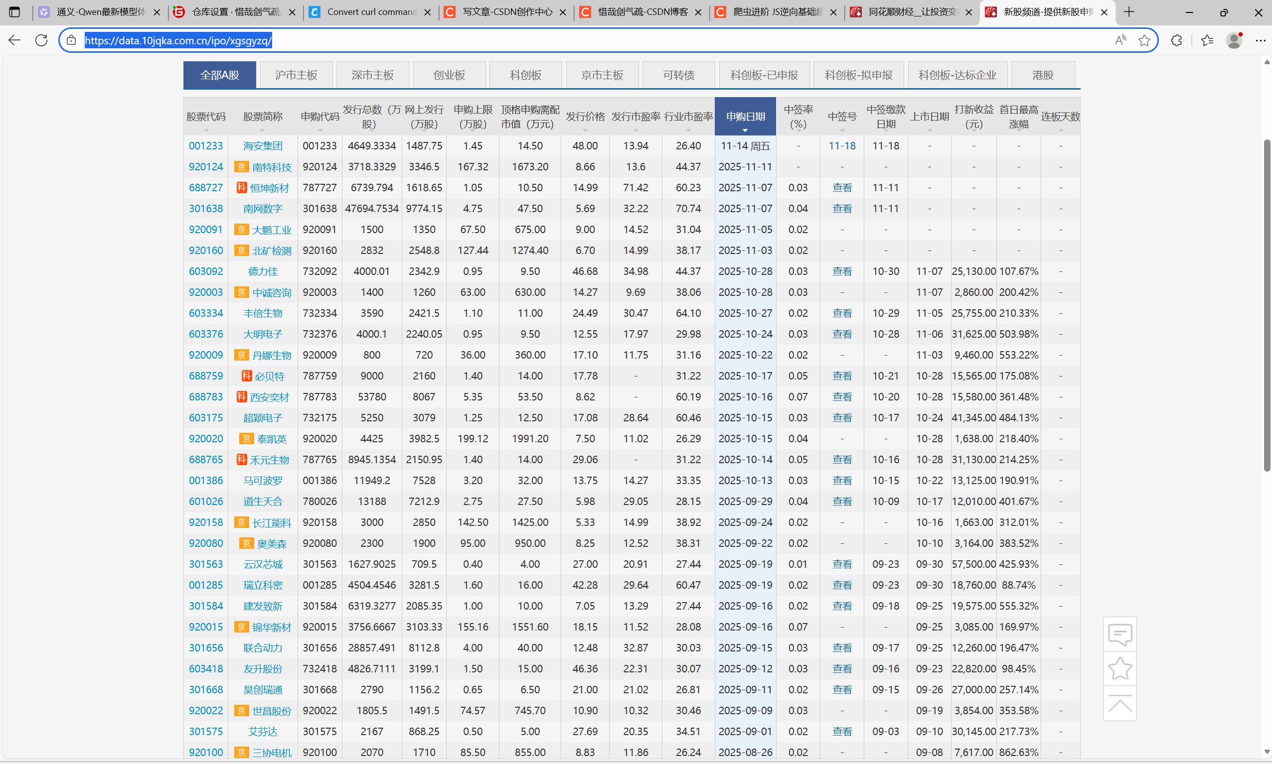Open a new browser tab
This screenshot has height=764, width=1272.
1129,12
